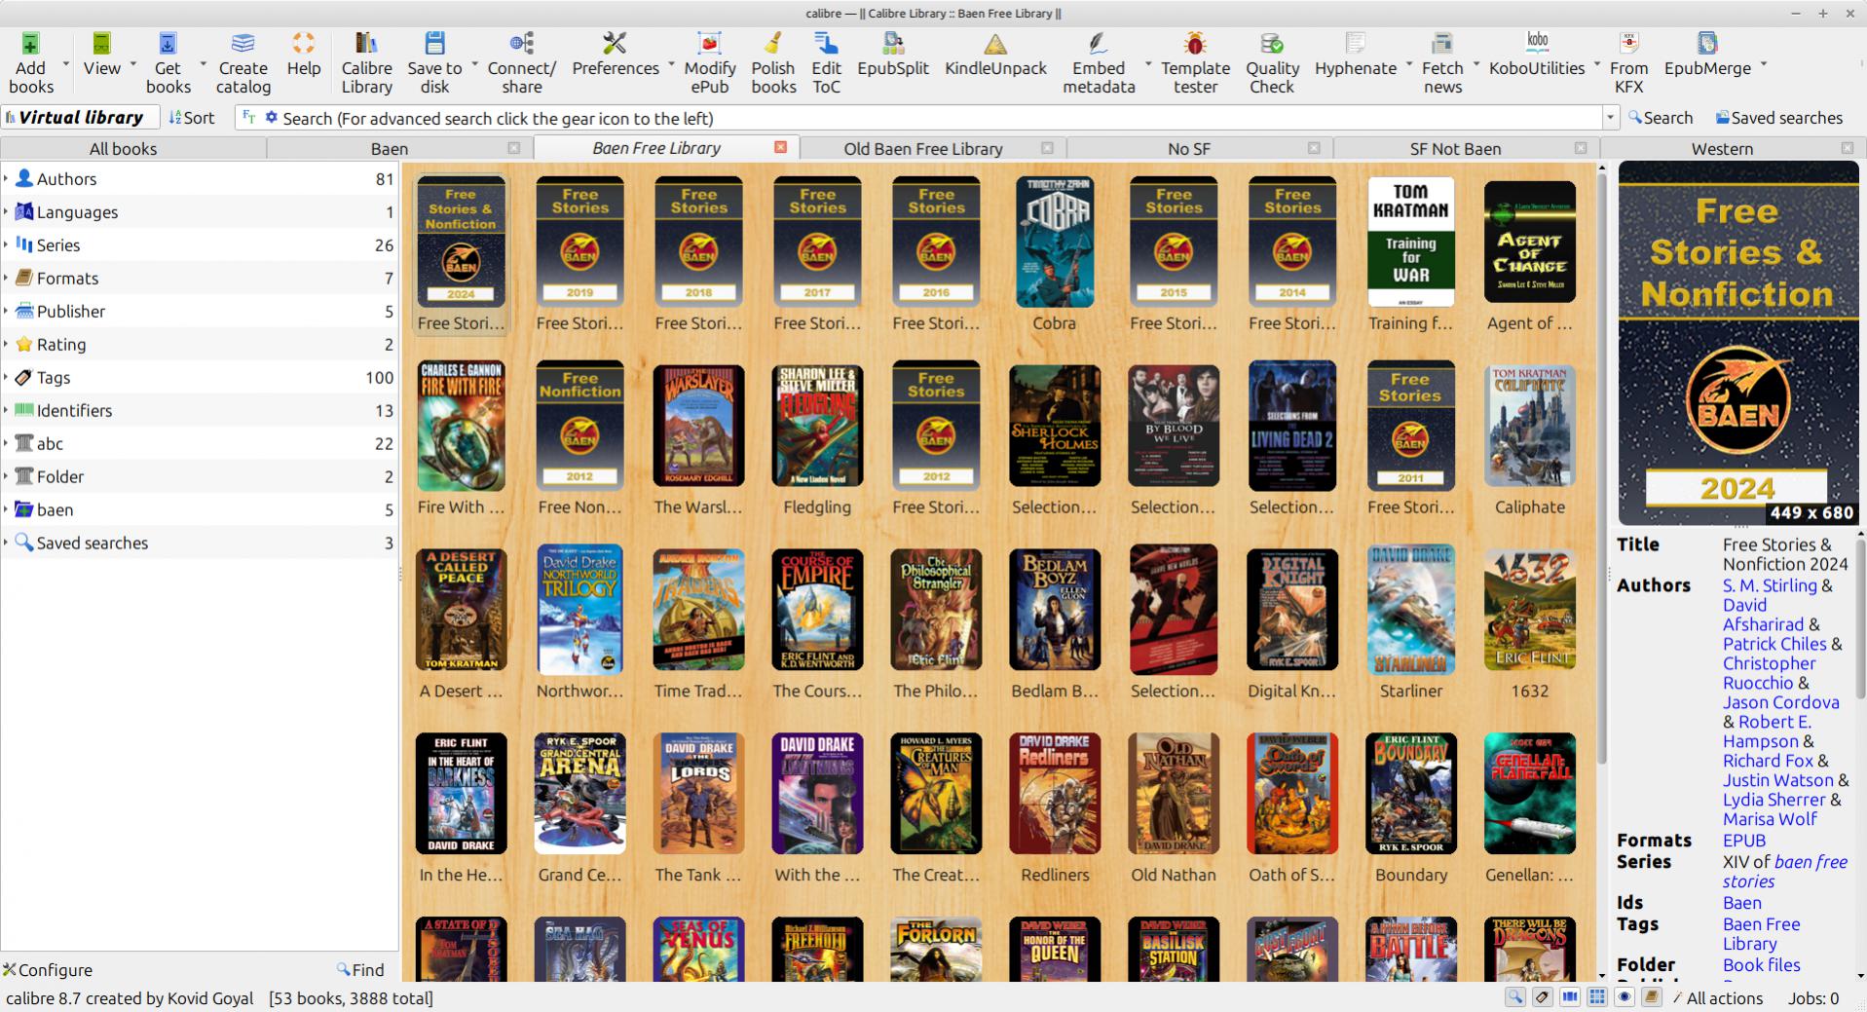Expand the Tags category
Viewport: 1867px width, 1012px height.
click(6, 378)
